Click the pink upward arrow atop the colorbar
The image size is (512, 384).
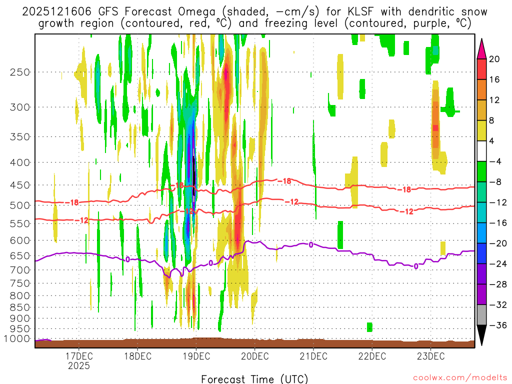pos(481,49)
